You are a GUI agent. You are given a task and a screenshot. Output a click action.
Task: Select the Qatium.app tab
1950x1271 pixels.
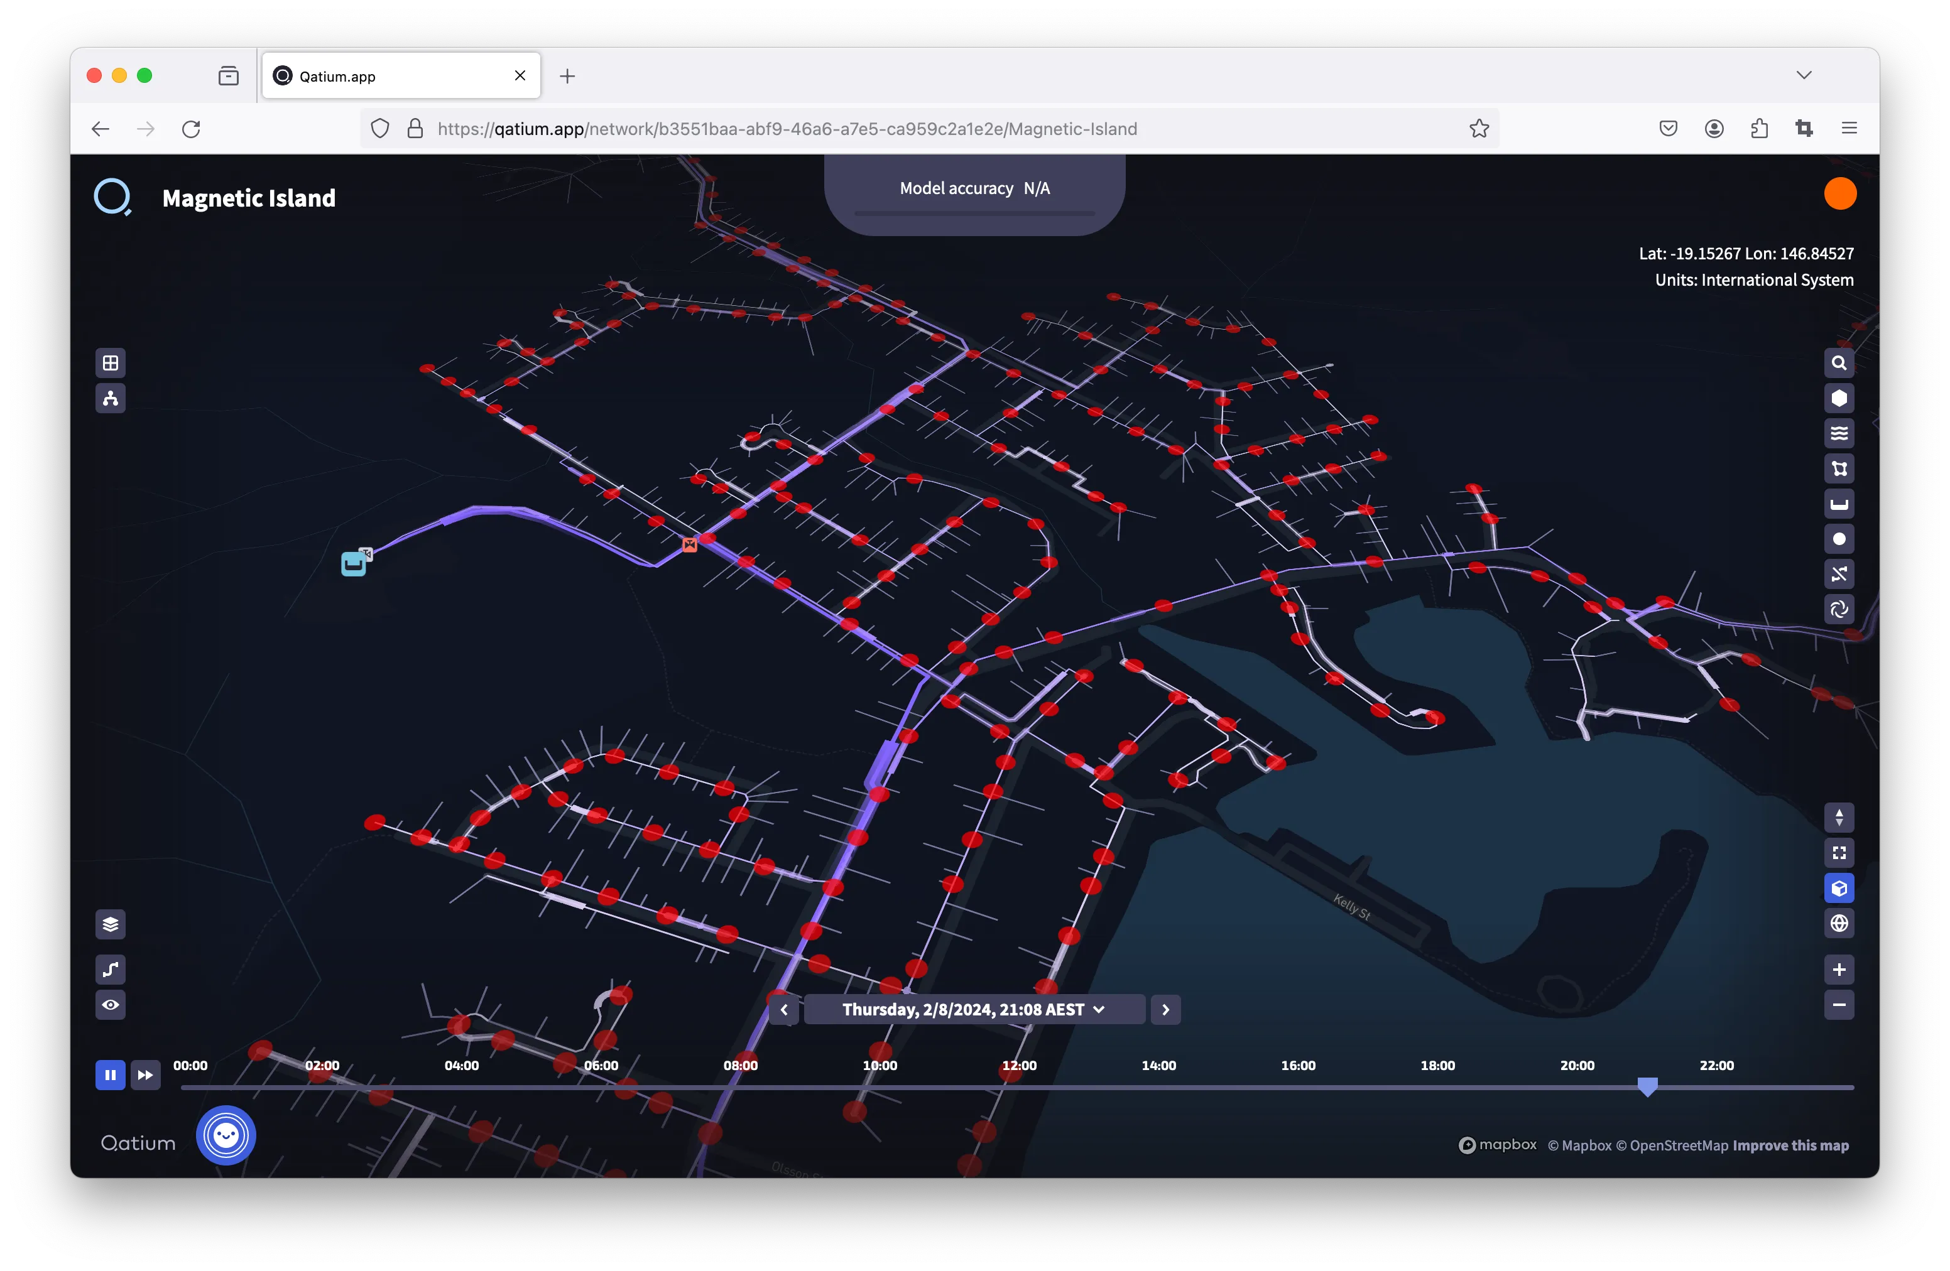coord(401,75)
